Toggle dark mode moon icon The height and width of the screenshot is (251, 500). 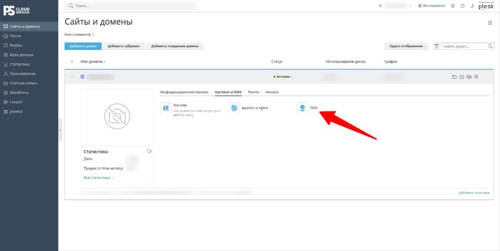pyautogui.click(x=472, y=6)
